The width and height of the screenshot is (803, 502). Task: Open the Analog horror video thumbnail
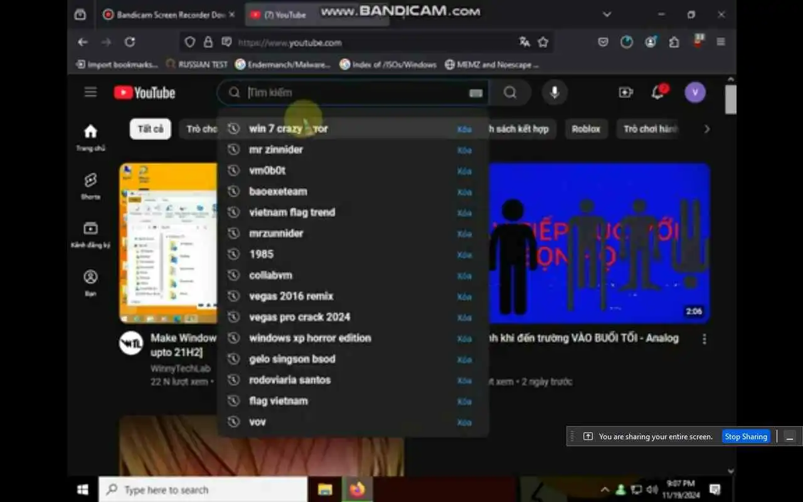598,243
